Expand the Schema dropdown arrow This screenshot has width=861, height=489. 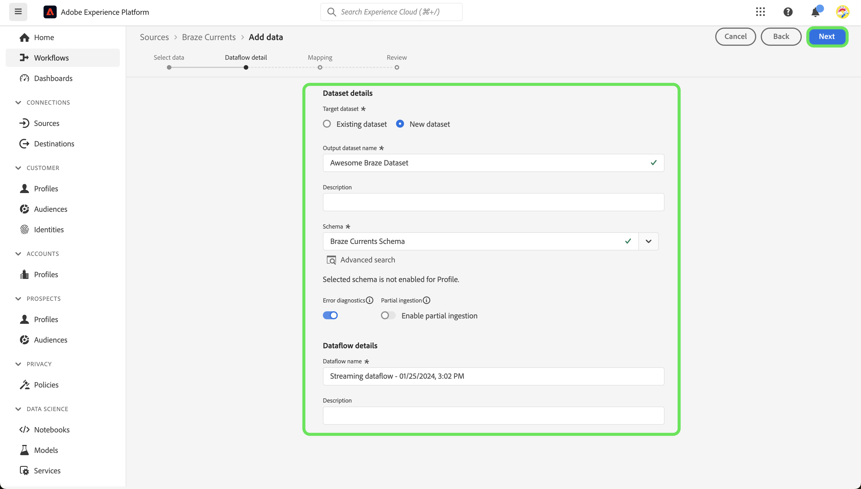coord(648,241)
